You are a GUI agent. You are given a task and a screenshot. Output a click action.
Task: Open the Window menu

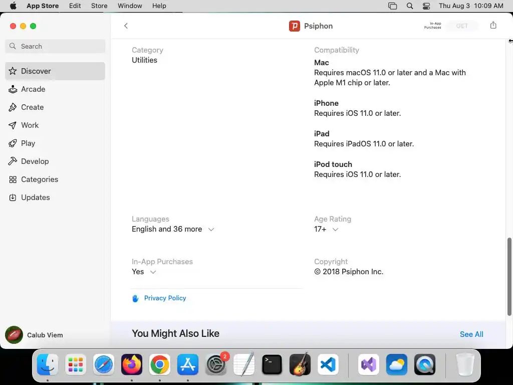coord(130,6)
